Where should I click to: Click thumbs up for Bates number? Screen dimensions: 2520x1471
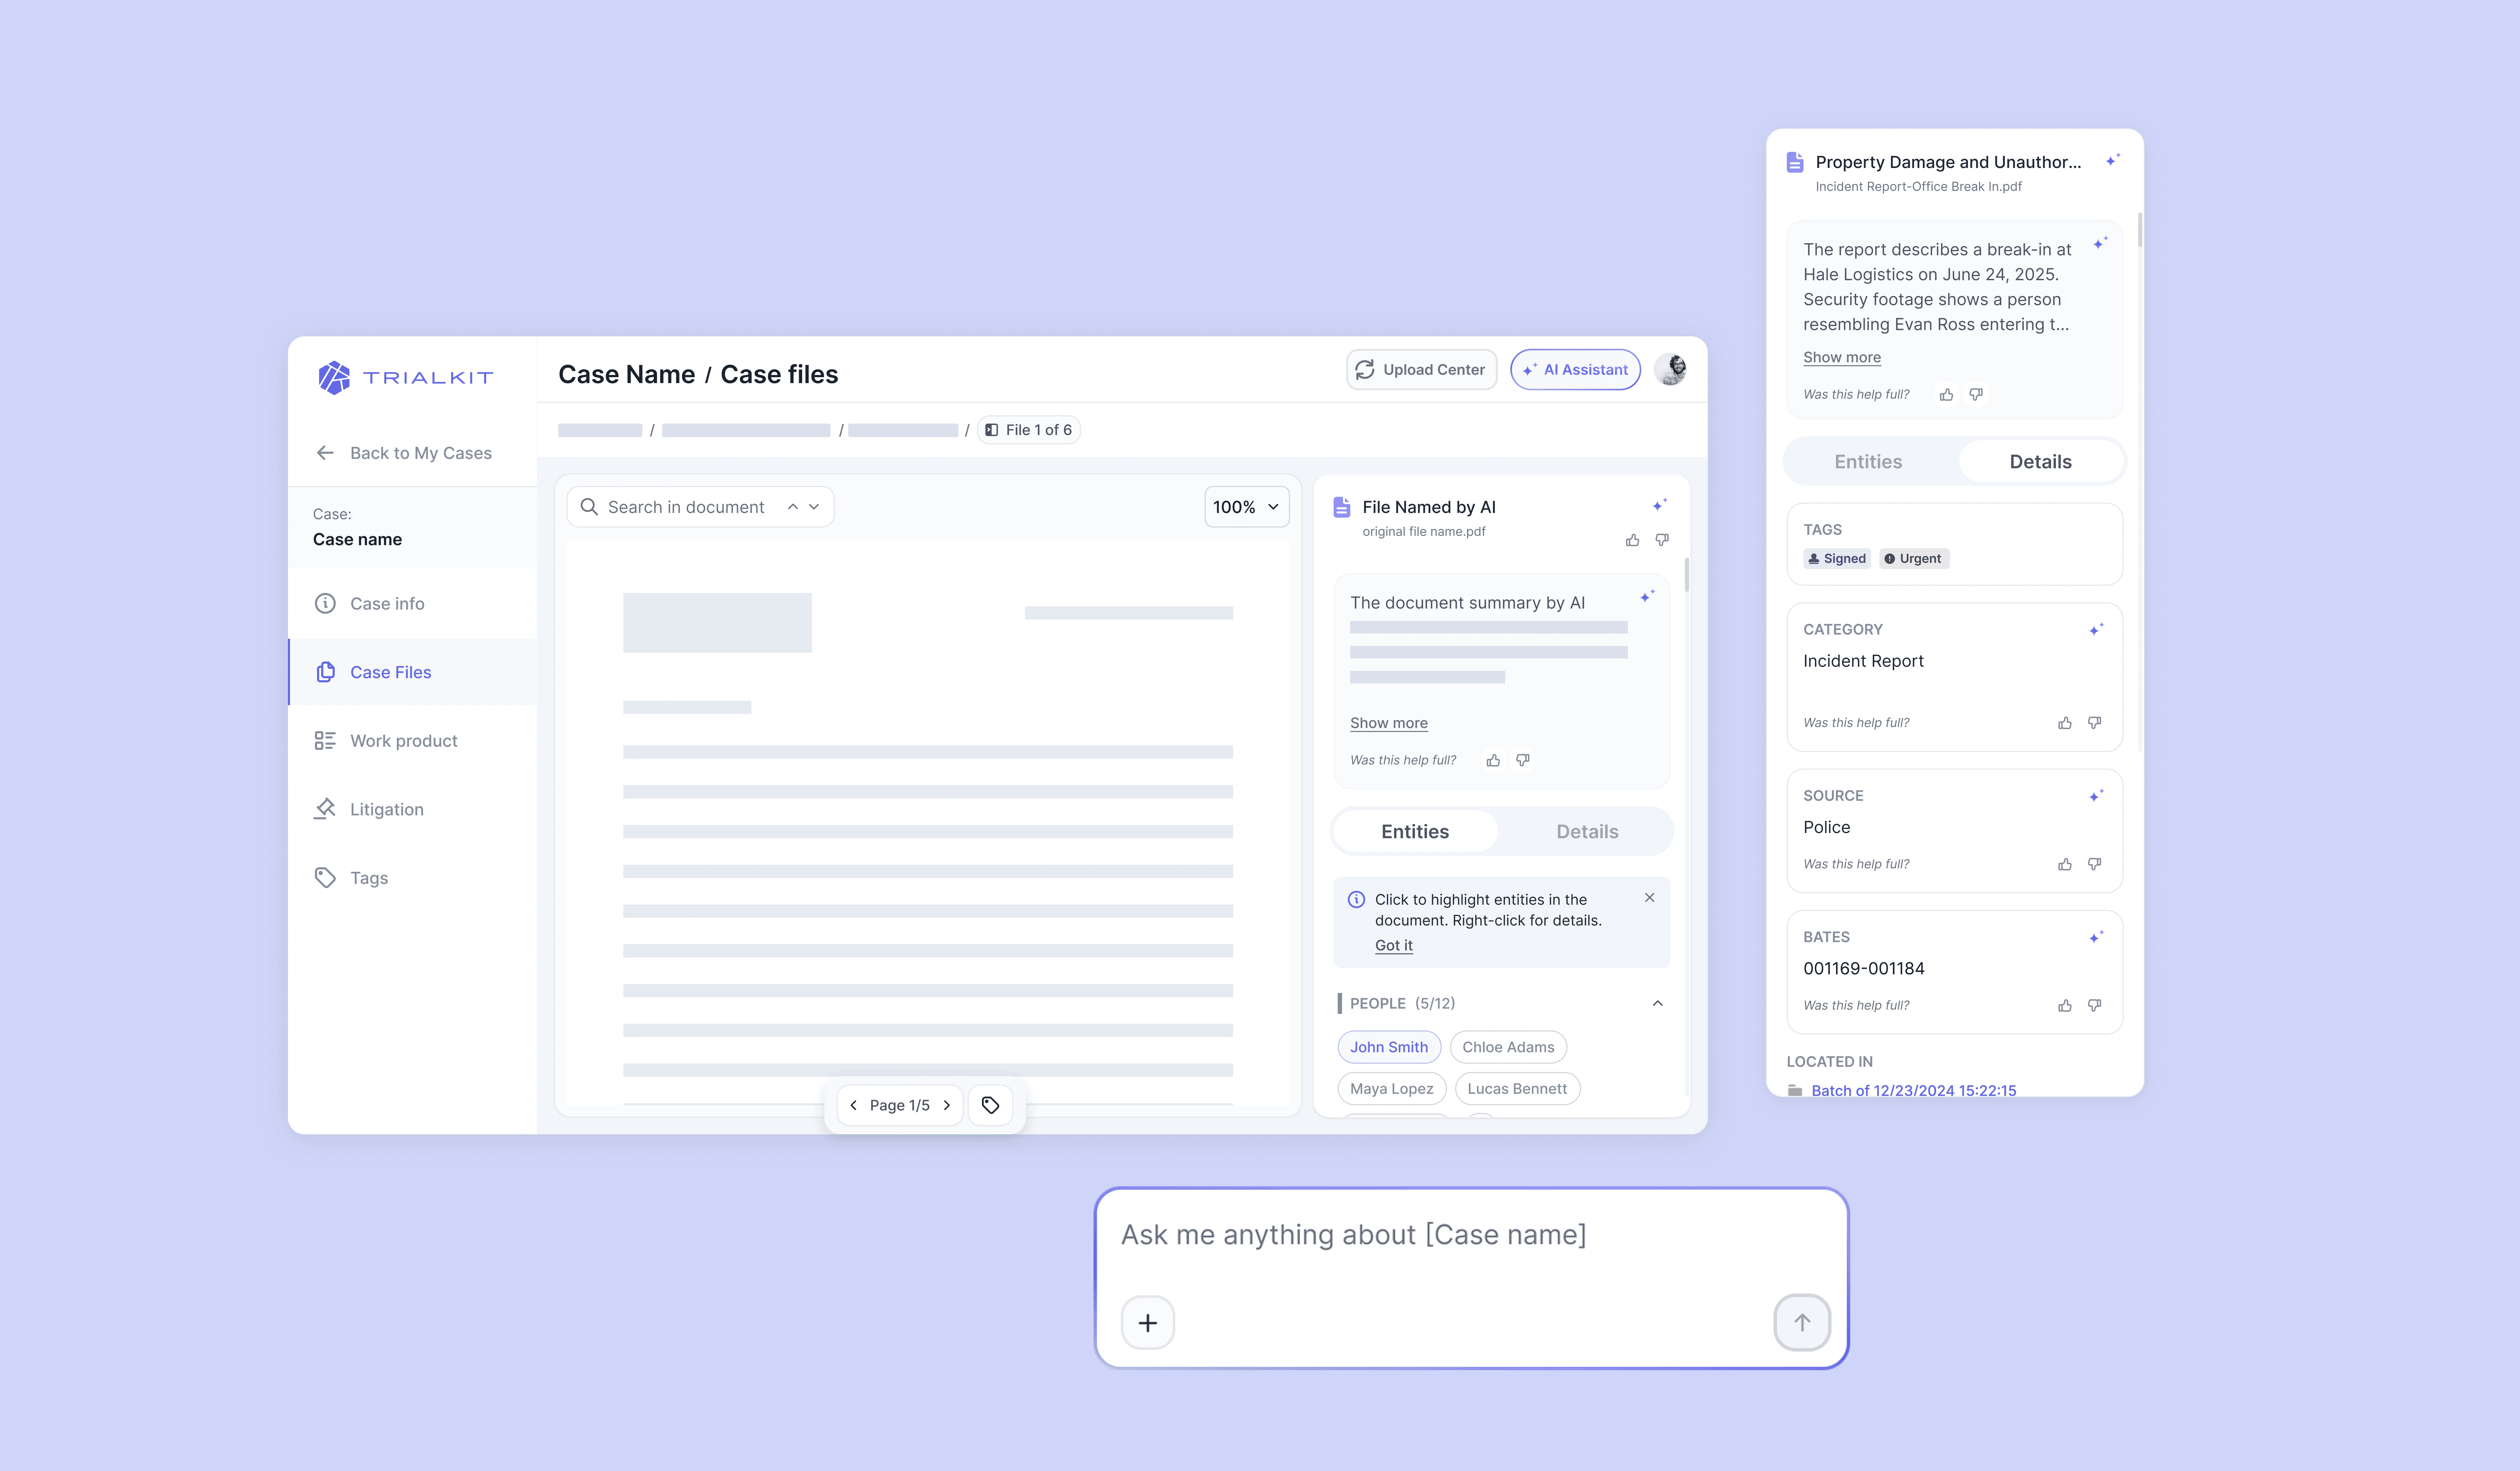tap(2065, 1005)
